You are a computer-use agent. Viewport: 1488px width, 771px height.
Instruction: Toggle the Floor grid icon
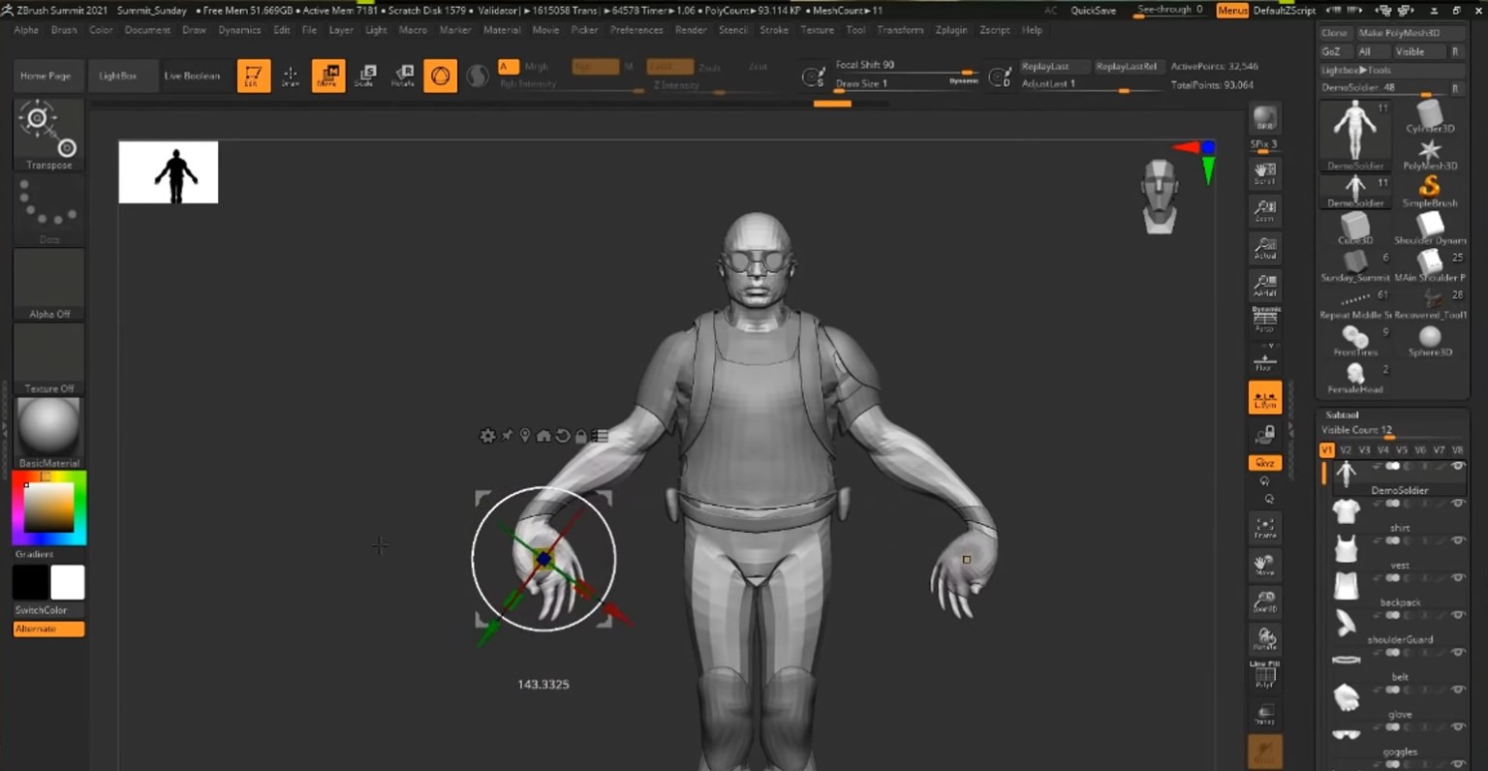pyautogui.click(x=1264, y=360)
